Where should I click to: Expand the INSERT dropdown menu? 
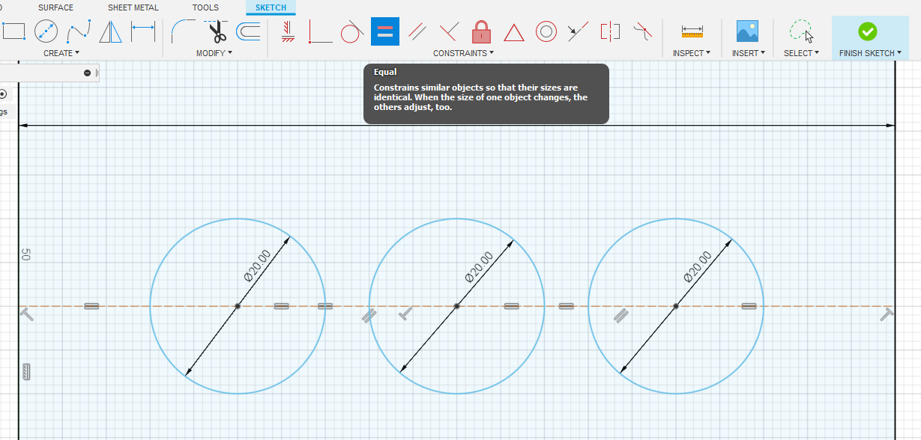coord(749,53)
